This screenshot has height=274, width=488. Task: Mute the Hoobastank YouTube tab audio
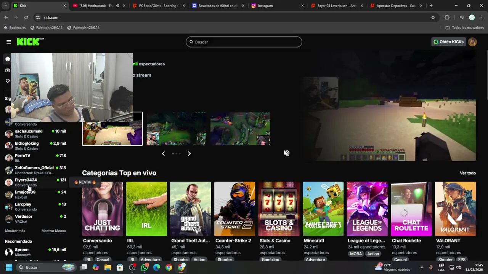pyautogui.click(x=117, y=6)
